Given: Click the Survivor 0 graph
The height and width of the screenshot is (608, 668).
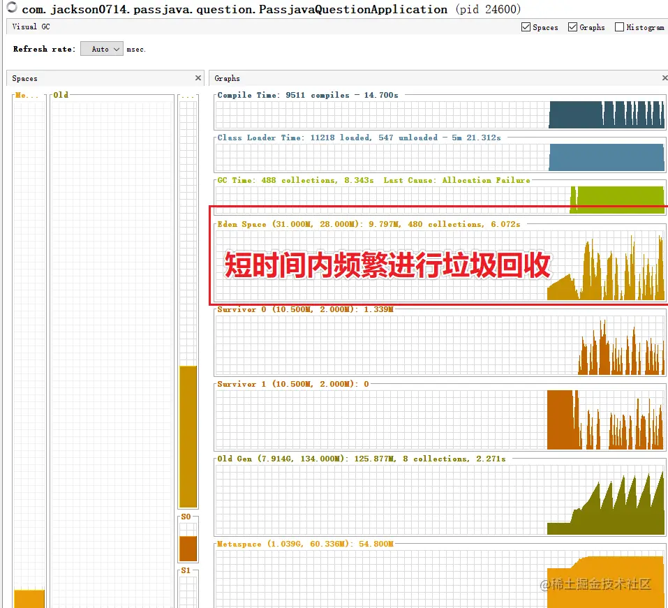Looking at the screenshot, I should point(440,345).
